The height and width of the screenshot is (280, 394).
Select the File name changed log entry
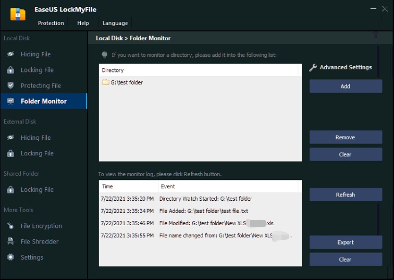200,236
